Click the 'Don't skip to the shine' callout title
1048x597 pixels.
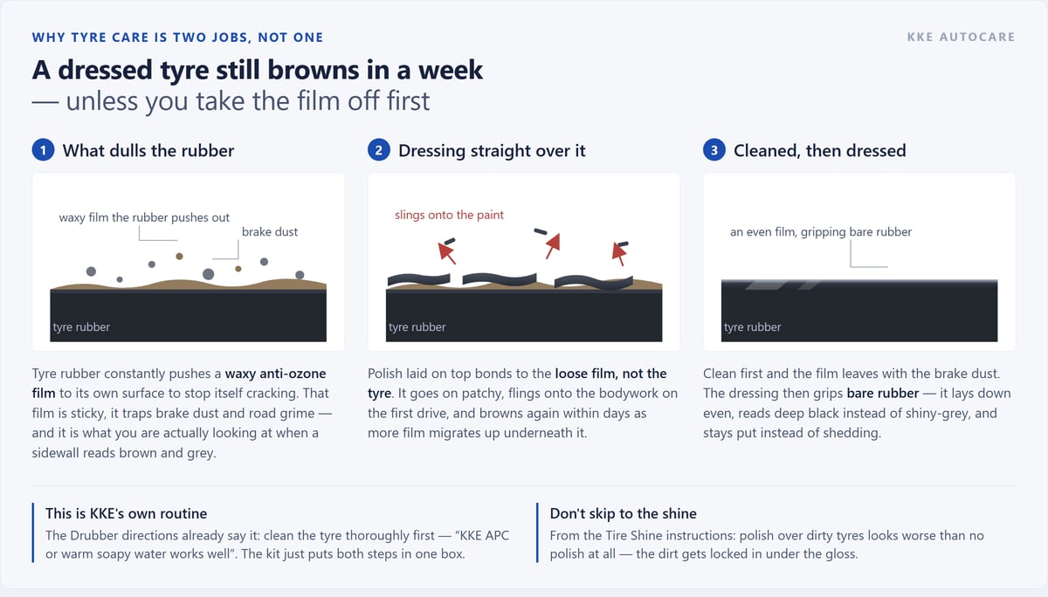pos(624,513)
